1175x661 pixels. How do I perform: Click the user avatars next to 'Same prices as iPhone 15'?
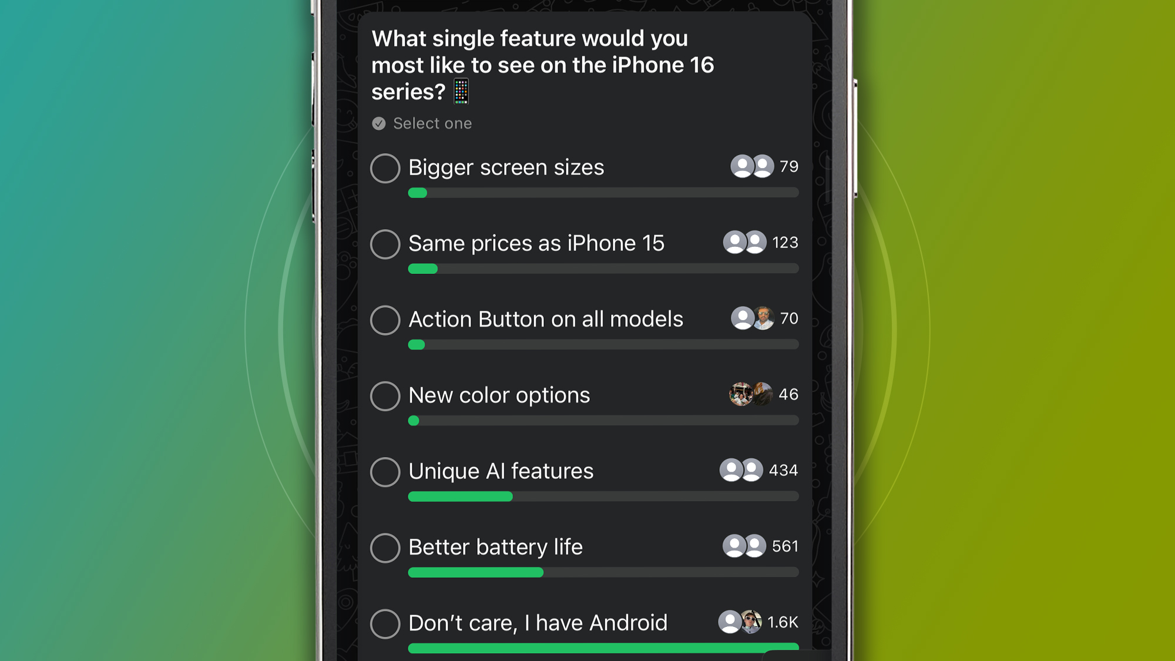pyautogui.click(x=743, y=242)
